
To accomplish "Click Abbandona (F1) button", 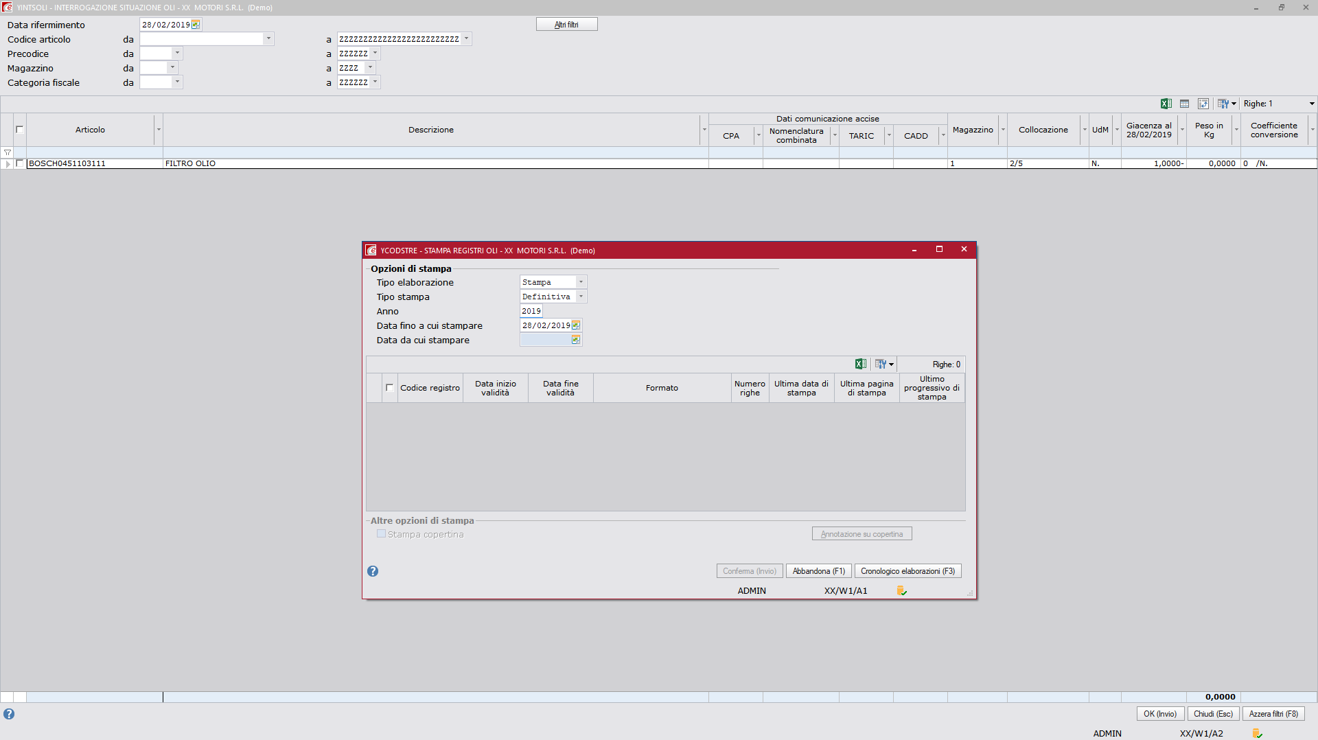I will pyautogui.click(x=818, y=571).
